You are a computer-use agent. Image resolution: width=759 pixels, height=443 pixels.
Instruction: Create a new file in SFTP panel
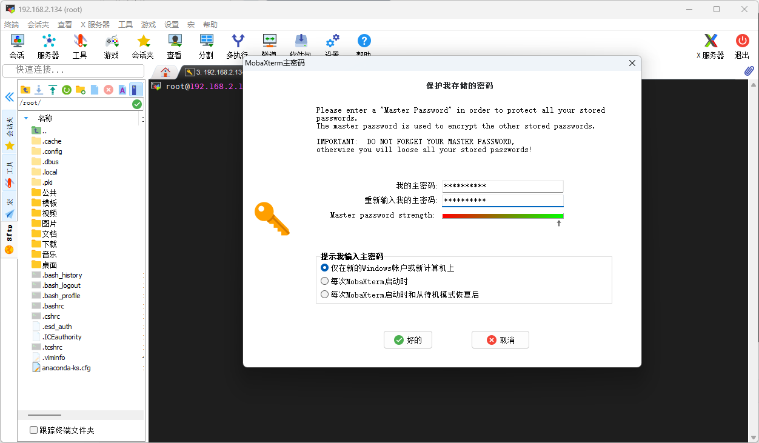(95, 90)
